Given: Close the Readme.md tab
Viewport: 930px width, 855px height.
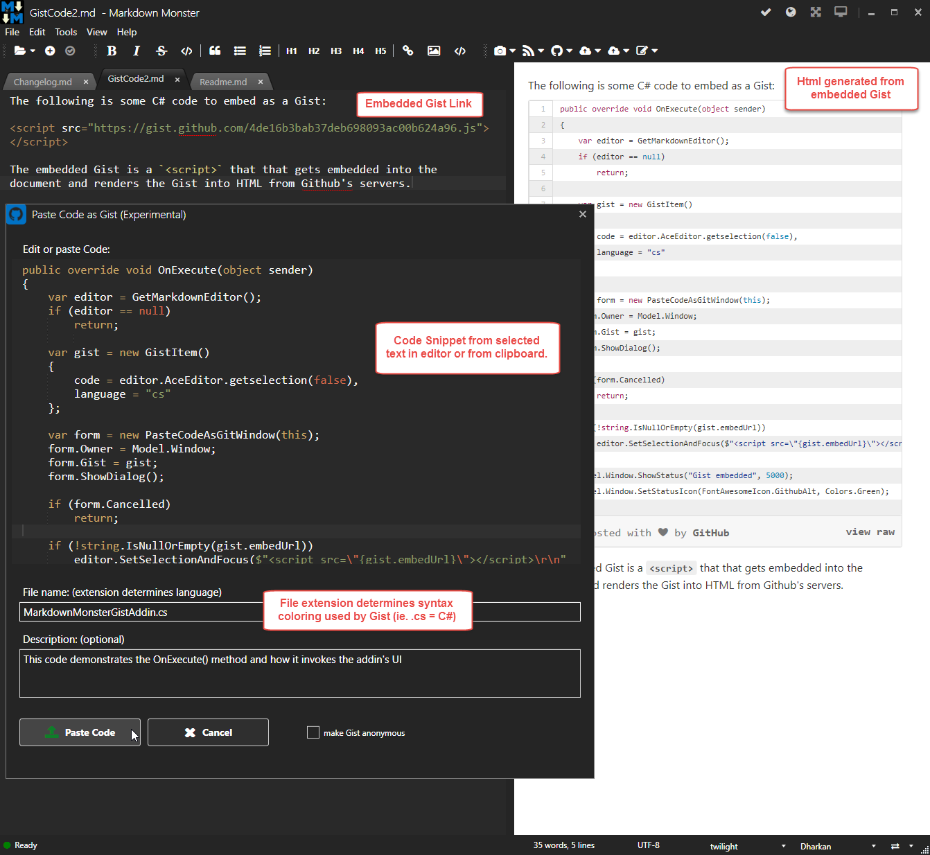Looking at the screenshot, I should pyautogui.click(x=261, y=82).
